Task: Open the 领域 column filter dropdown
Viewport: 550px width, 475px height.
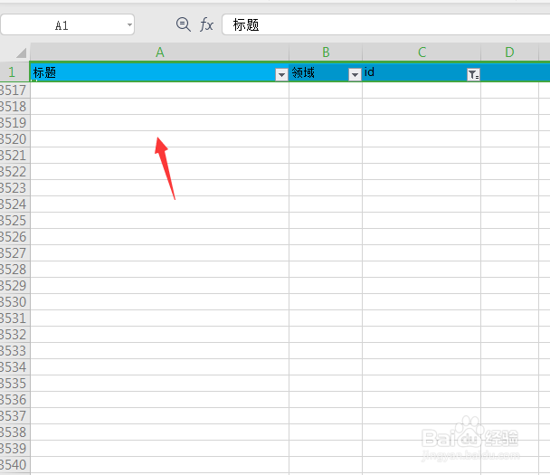Action: pyautogui.click(x=355, y=74)
